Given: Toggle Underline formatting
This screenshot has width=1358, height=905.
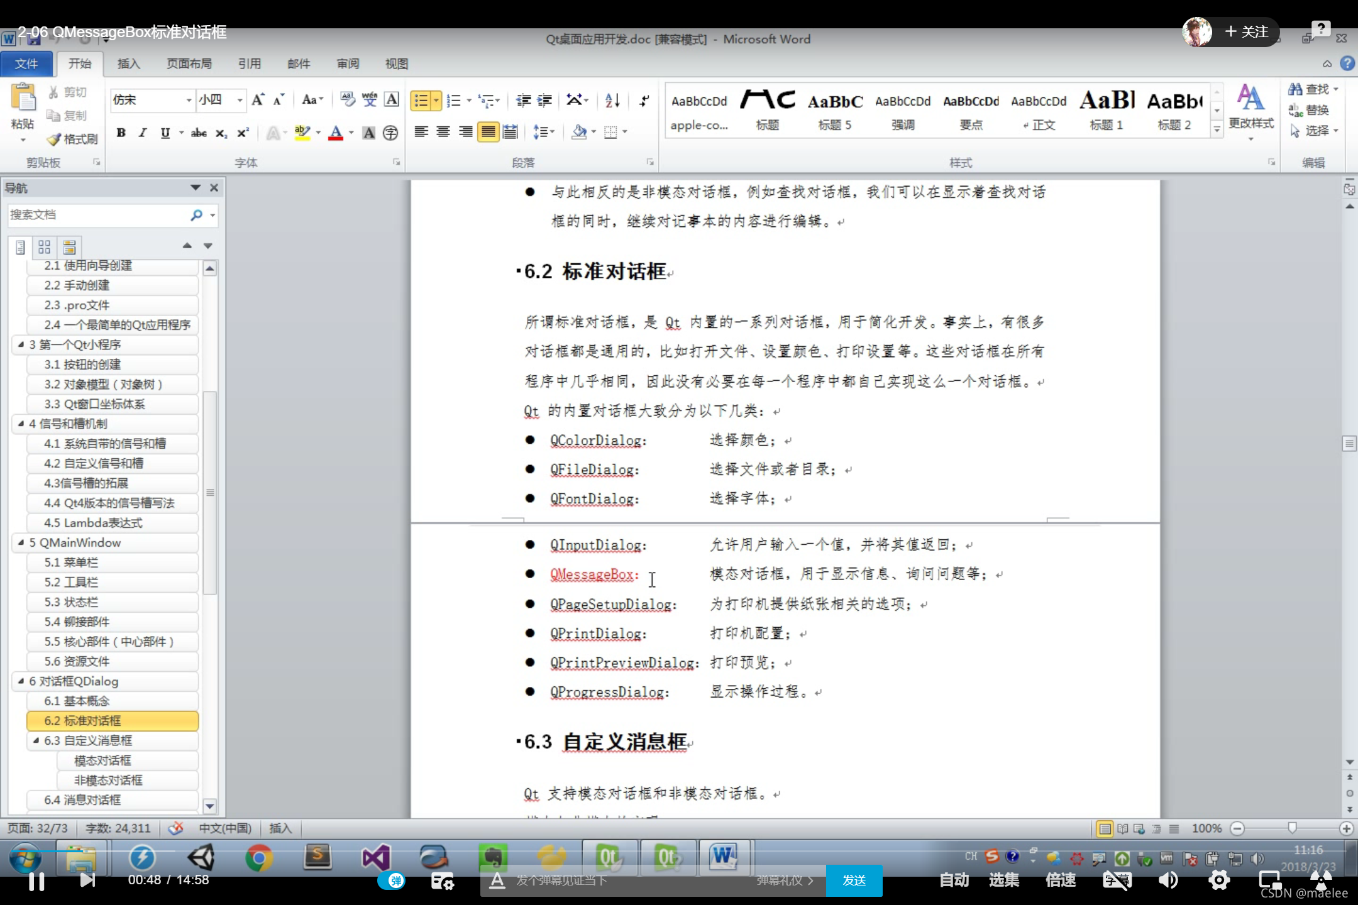Looking at the screenshot, I should click(x=165, y=133).
